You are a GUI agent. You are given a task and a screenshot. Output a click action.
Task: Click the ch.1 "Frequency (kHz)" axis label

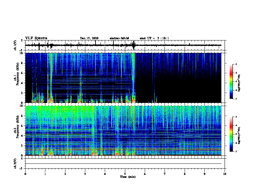coord(18,74)
